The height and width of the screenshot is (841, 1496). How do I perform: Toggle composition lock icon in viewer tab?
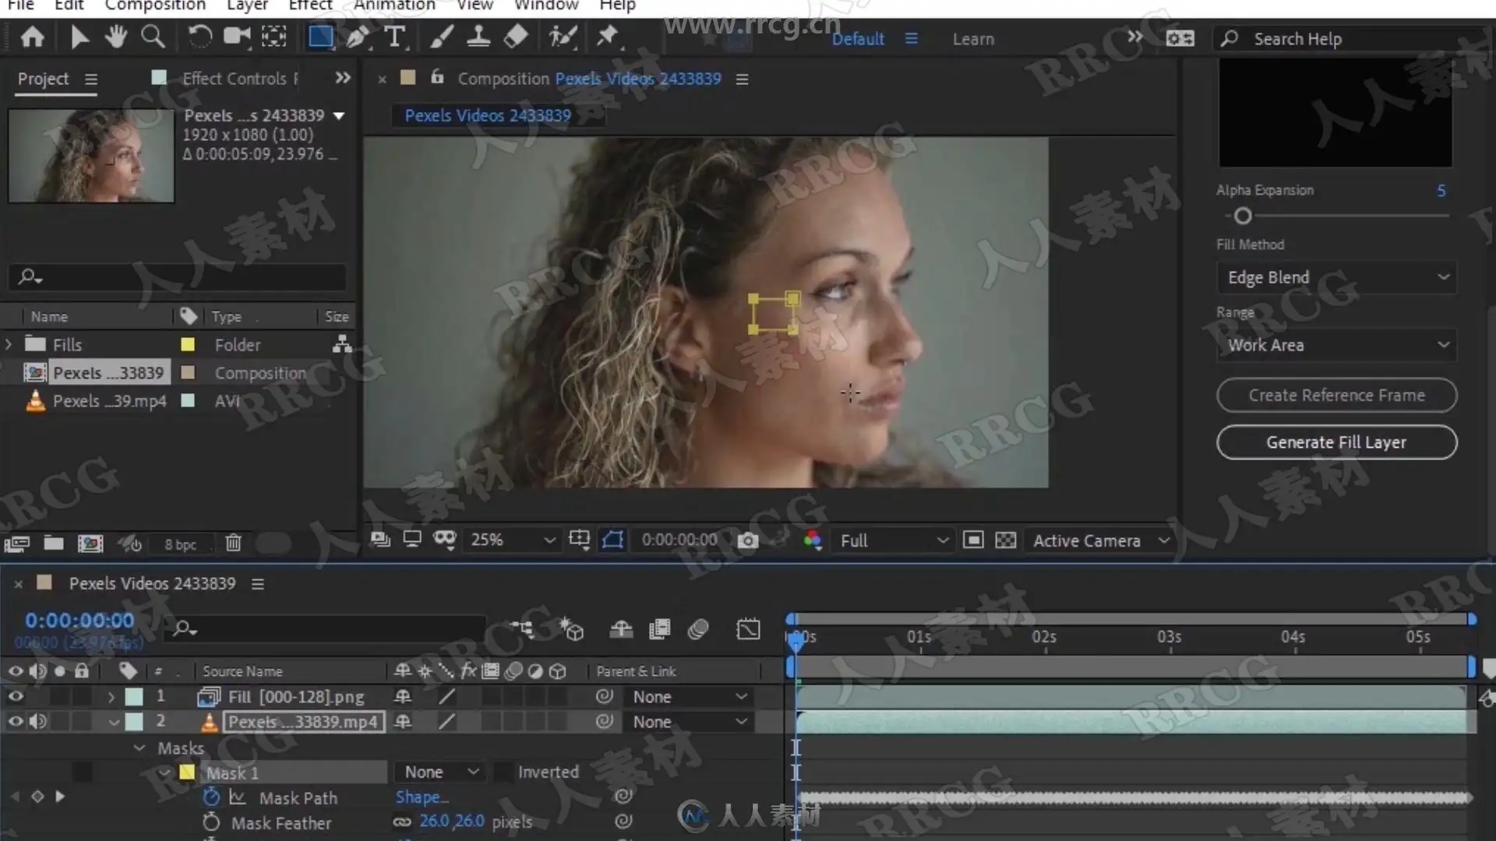437,76
